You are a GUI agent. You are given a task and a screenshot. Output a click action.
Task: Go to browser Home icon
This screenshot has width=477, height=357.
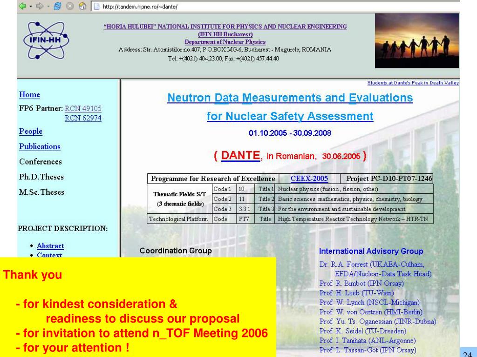[82, 6]
